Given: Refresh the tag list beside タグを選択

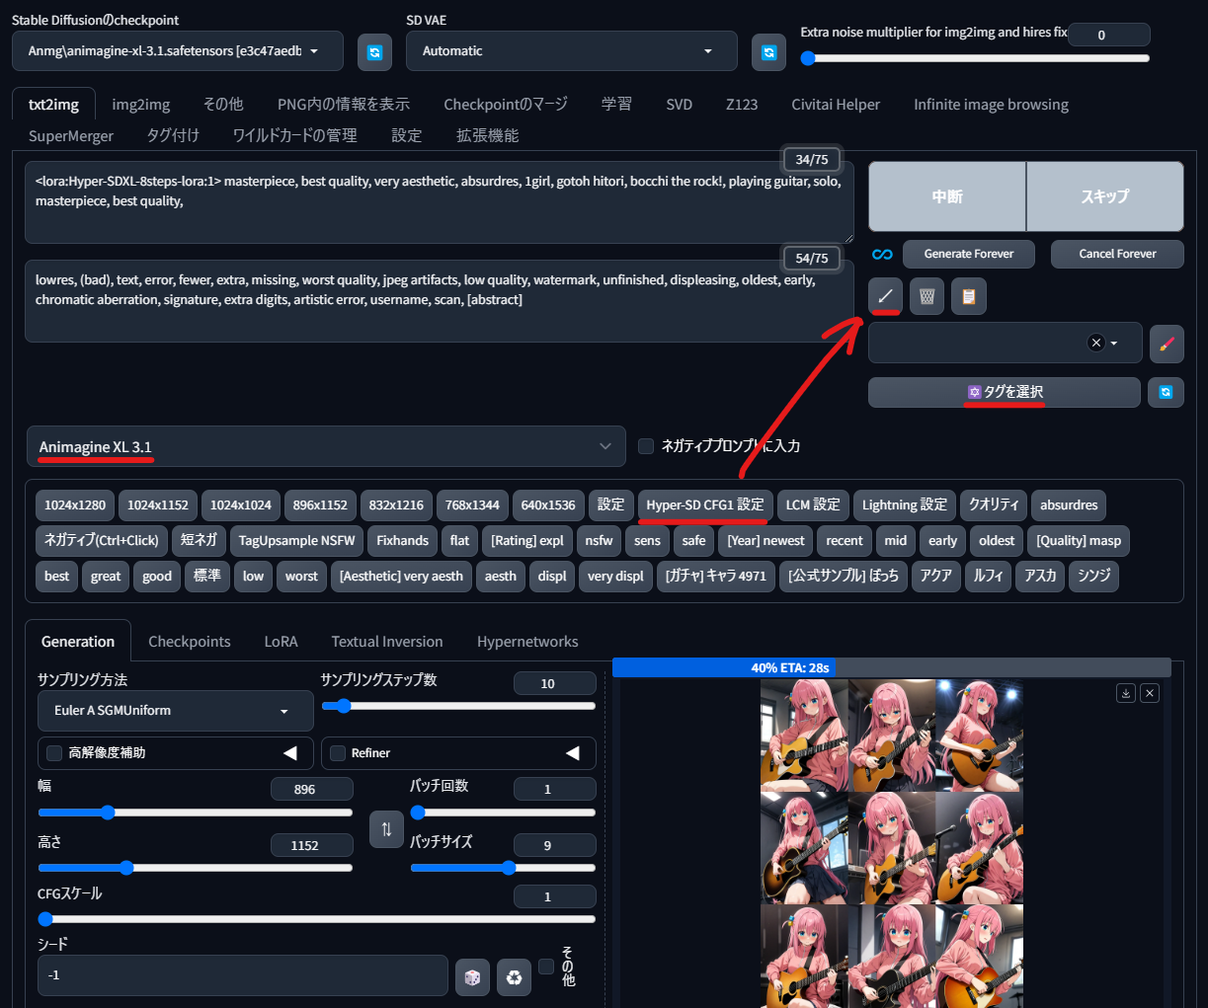Looking at the screenshot, I should pos(1166,392).
